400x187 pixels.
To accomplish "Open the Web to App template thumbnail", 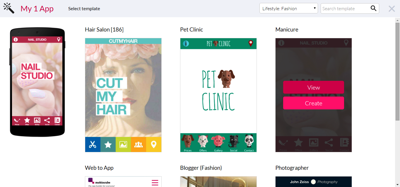I will [x=123, y=182].
